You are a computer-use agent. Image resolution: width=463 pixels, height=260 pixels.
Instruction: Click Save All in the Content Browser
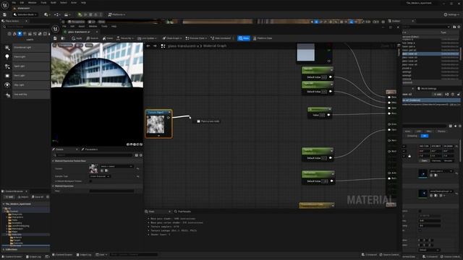pos(38,197)
